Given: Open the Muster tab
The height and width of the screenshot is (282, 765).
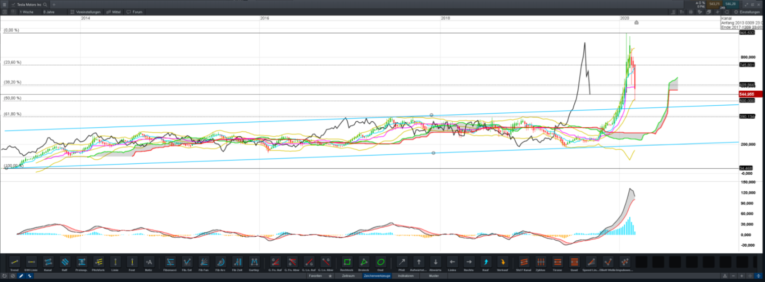Looking at the screenshot, I should point(433,276).
